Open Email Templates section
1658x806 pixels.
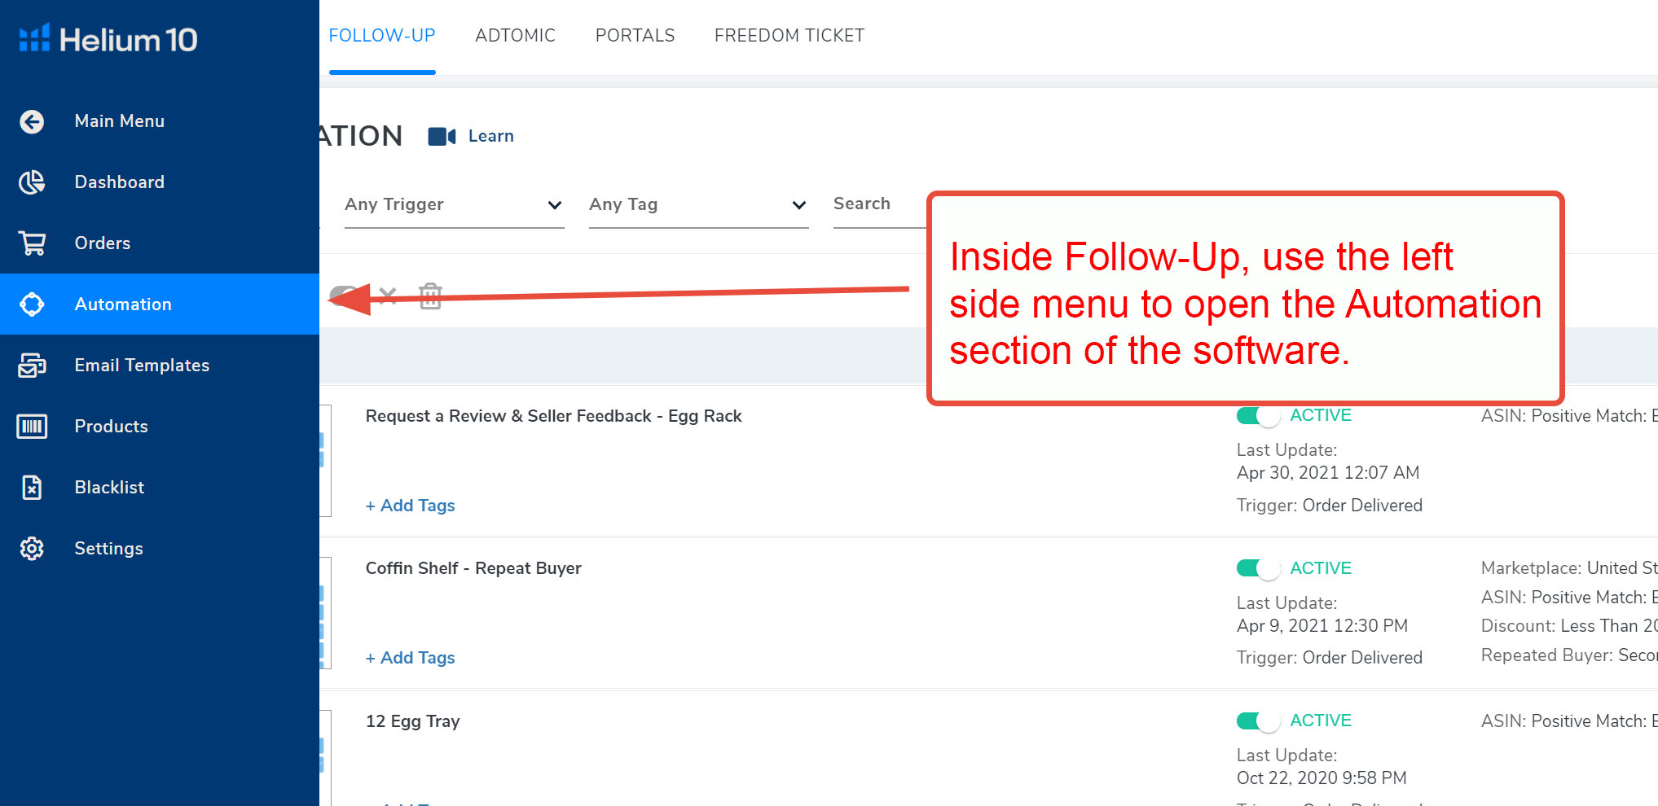click(160, 366)
